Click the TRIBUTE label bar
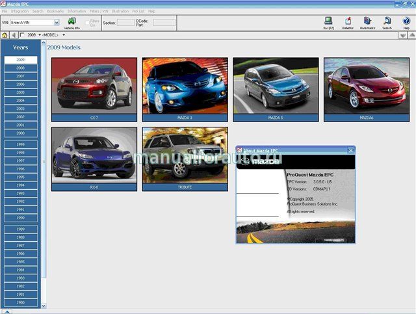This screenshot has height=314, width=416. point(185,187)
